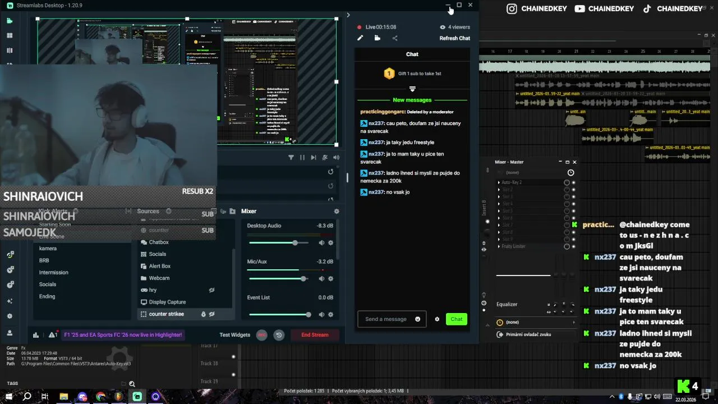Click the filter icon above the events list
Image resolution: width=718 pixels, height=404 pixels.
click(291, 158)
